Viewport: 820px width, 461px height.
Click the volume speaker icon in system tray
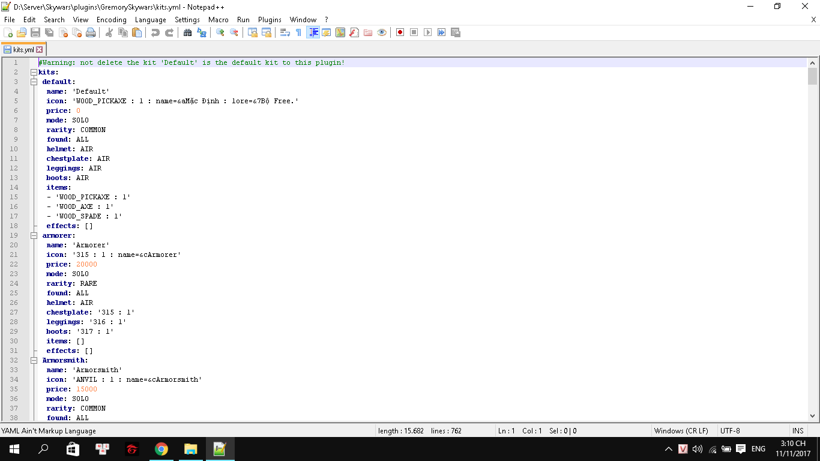pyautogui.click(x=698, y=449)
